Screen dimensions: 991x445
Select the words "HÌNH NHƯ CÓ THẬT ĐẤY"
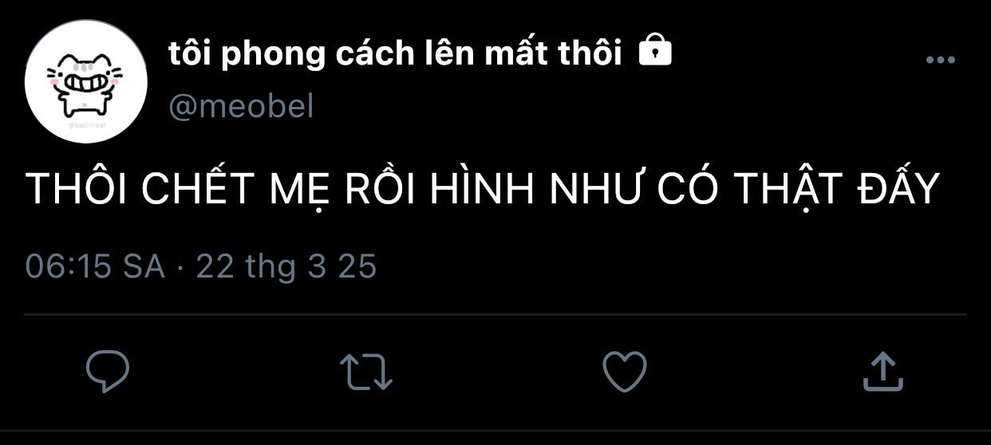click(686, 189)
